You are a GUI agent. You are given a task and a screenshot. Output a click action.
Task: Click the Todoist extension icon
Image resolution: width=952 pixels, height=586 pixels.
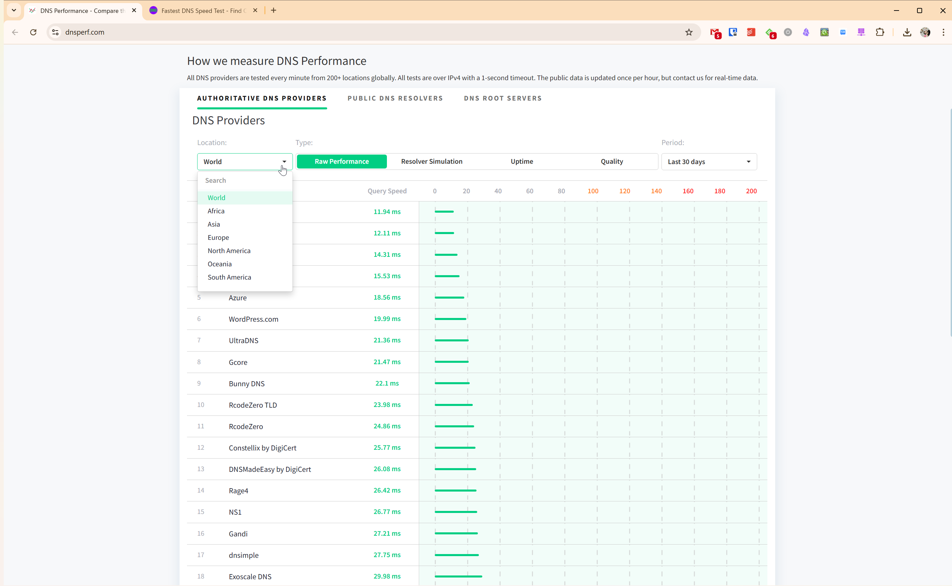(x=751, y=32)
